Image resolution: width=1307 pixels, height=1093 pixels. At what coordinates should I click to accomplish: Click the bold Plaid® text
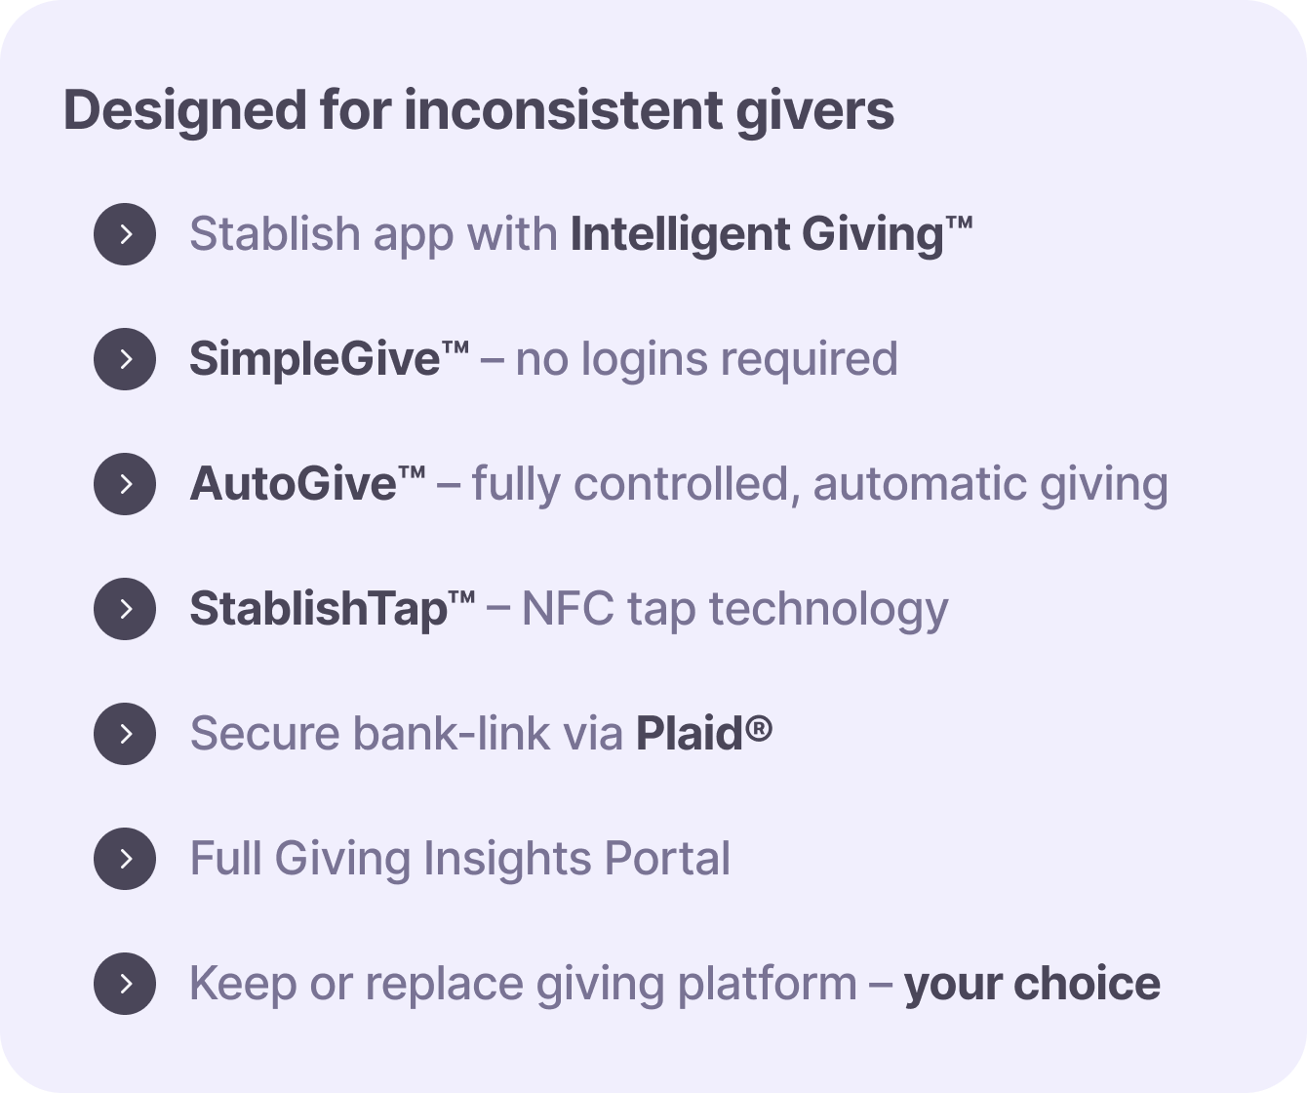(703, 734)
